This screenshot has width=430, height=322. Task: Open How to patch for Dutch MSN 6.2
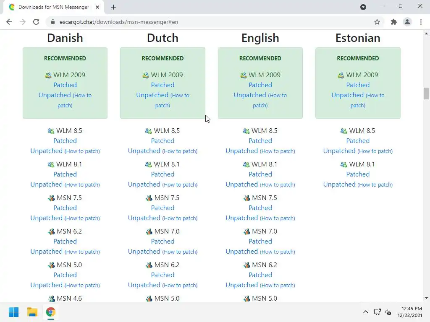pos(180,285)
